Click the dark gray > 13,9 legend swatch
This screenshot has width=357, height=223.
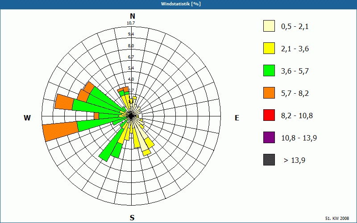pyautogui.click(x=269, y=160)
